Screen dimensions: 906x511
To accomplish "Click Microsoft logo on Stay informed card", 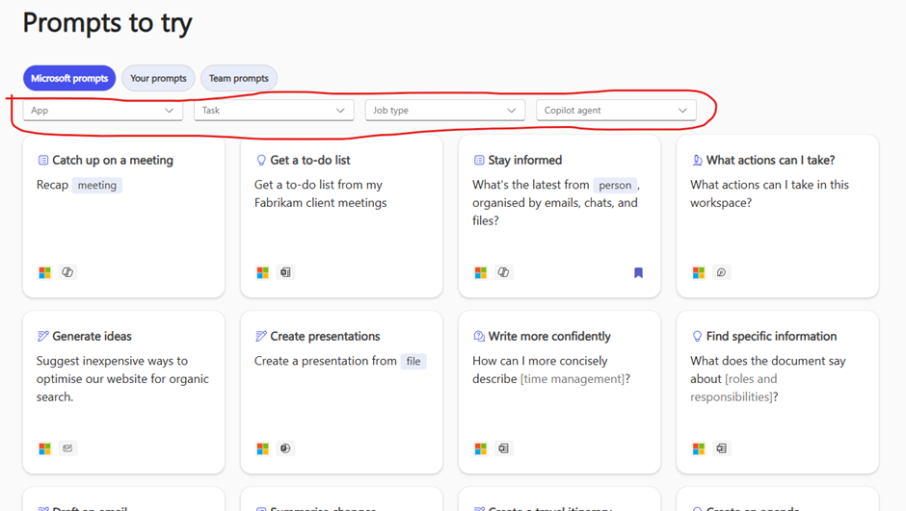I will pos(480,272).
